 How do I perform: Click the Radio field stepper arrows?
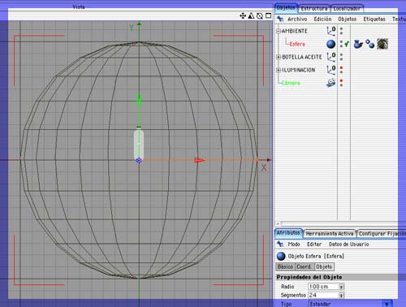coord(342,287)
